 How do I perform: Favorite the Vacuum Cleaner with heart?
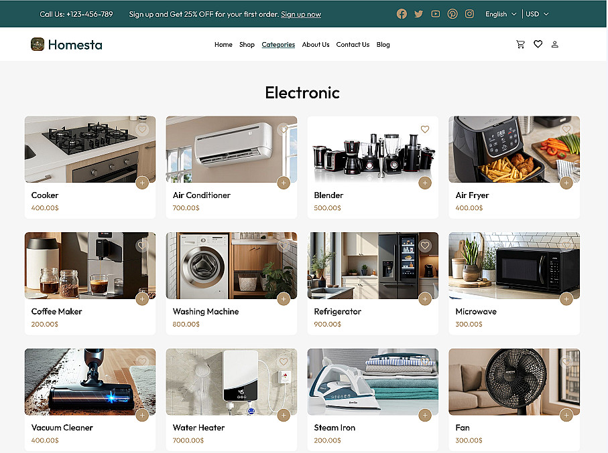(x=142, y=361)
